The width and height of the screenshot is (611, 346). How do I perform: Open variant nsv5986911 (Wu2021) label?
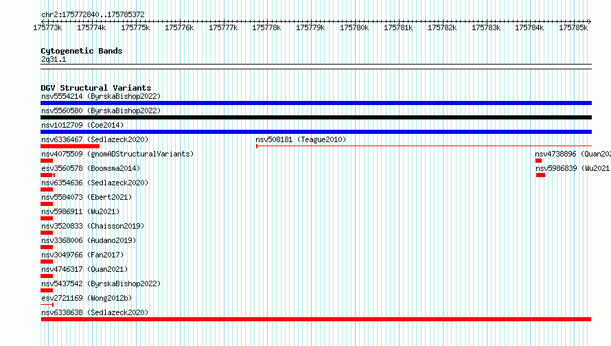pos(80,211)
